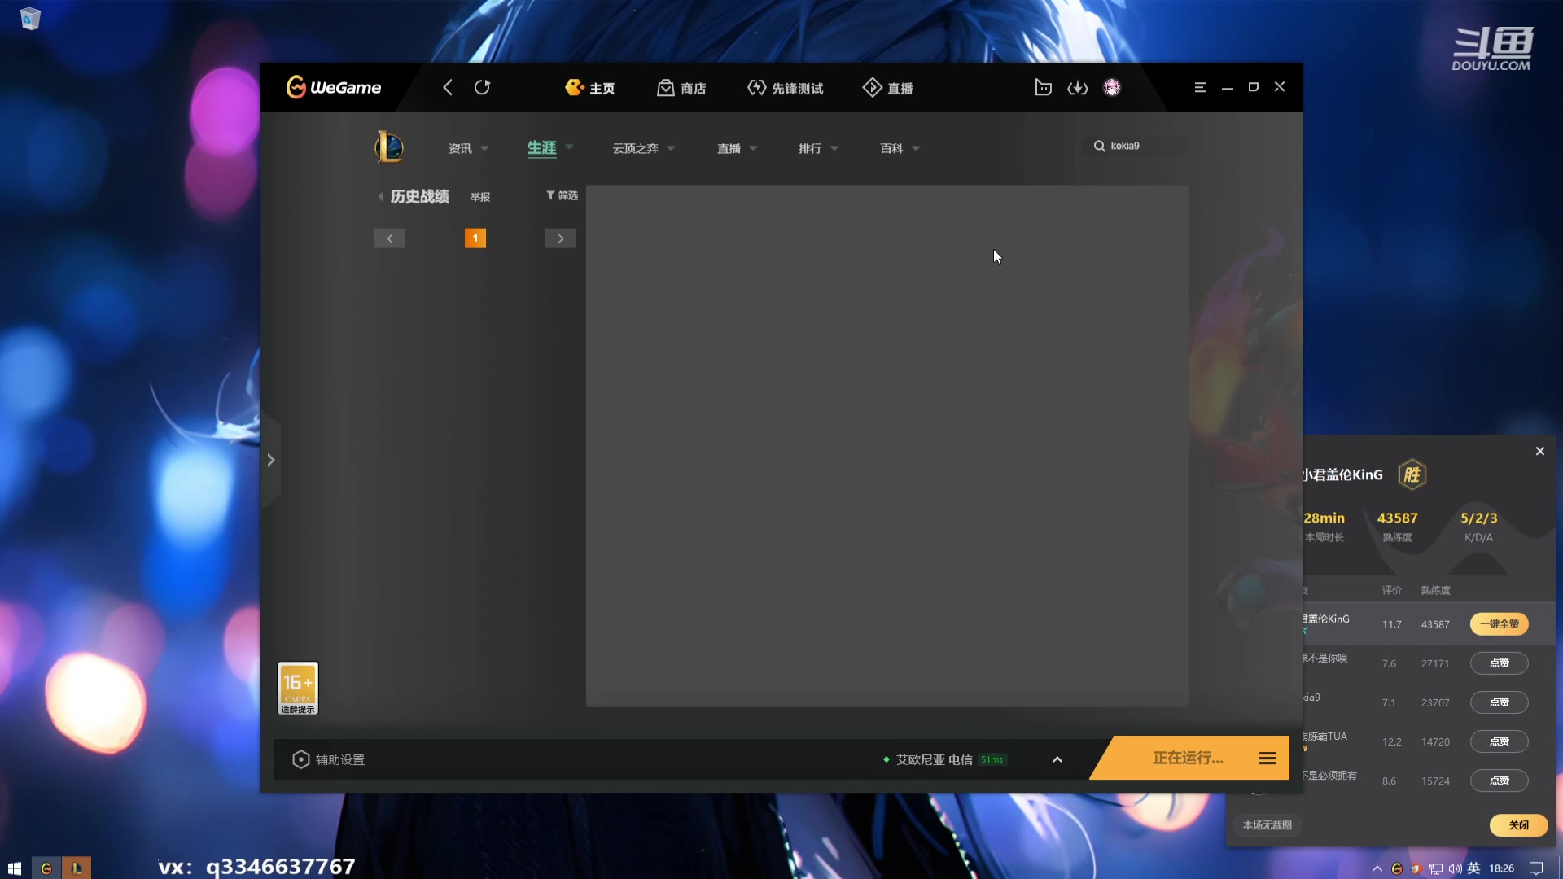Click the 18:26 taskbar clock

coord(1502,868)
